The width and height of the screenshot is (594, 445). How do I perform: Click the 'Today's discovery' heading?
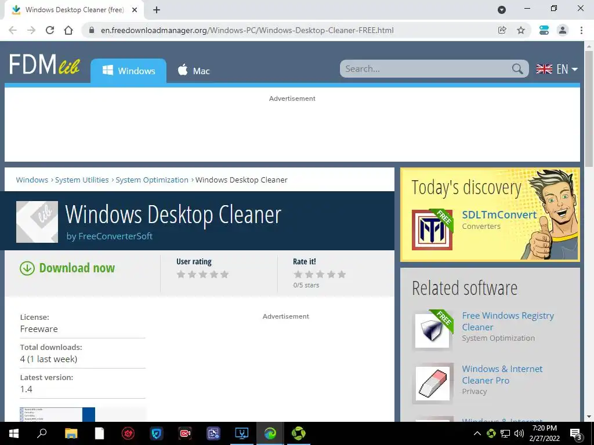point(466,188)
